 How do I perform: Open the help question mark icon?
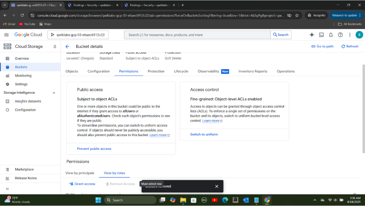pos(340,35)
